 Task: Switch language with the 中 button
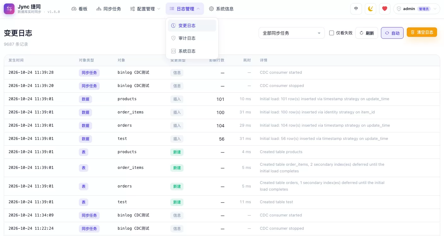pyautogui.click(x=356, y=9)
